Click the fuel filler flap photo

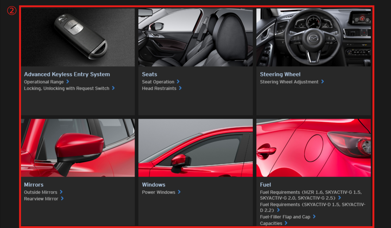[x=314, y=148]
